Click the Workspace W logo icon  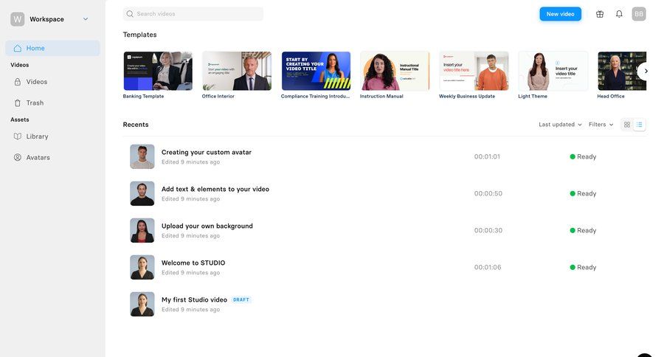(18, 19)
